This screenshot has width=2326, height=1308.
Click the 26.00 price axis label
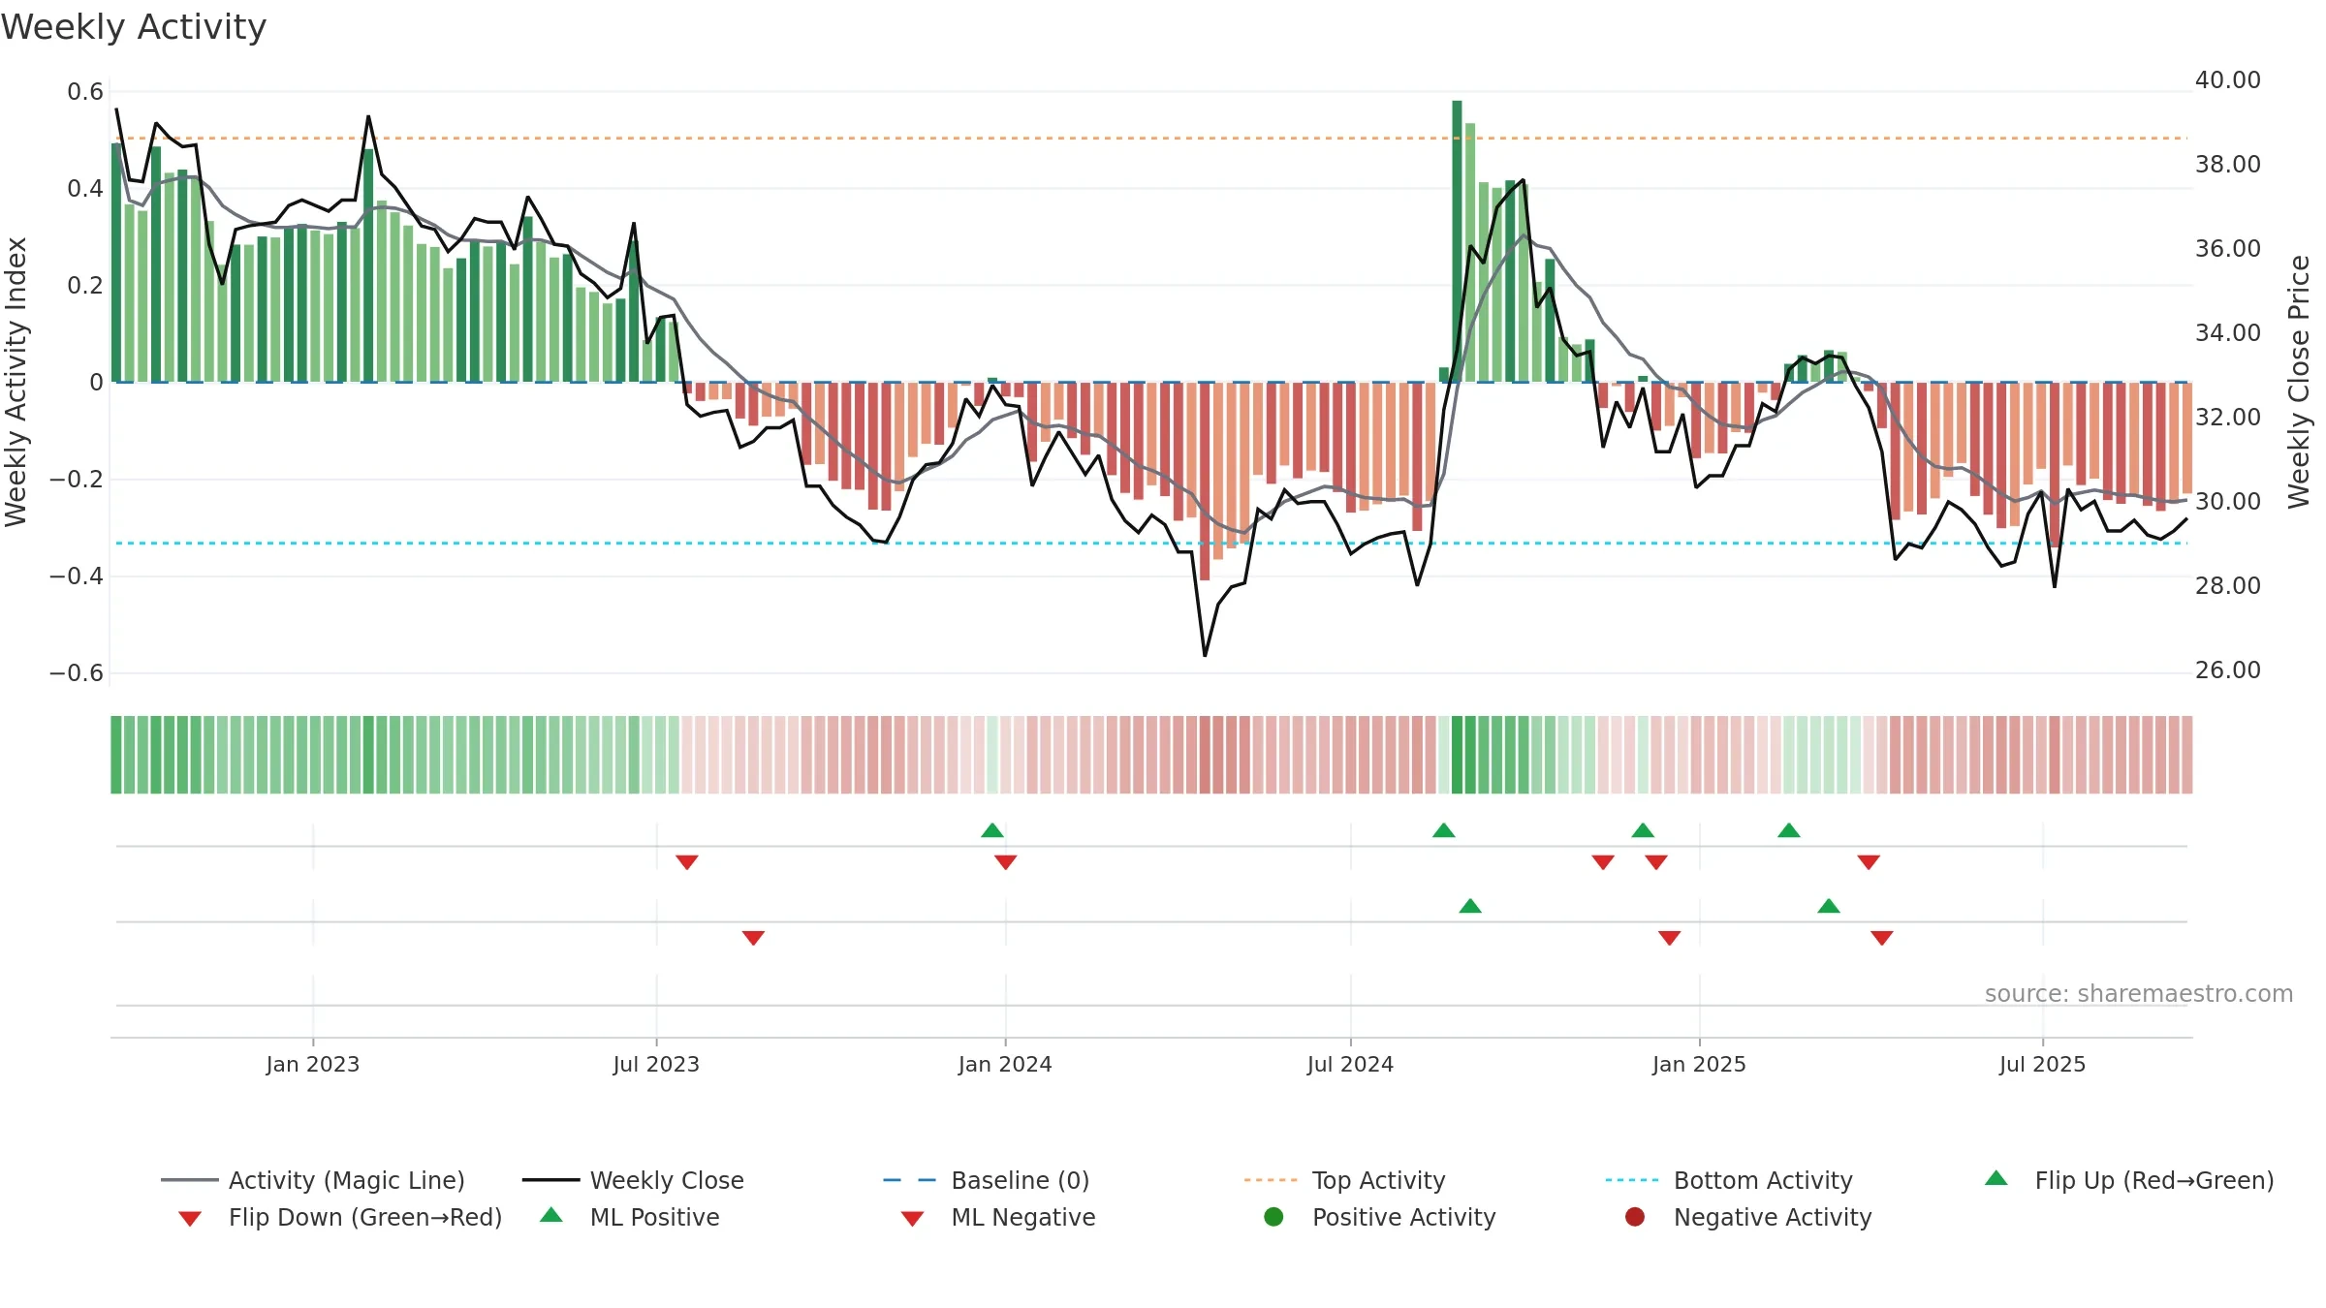2227,670
